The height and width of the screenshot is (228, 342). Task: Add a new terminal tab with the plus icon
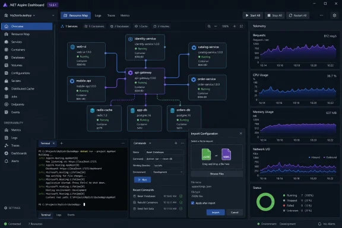pos(62,143)
